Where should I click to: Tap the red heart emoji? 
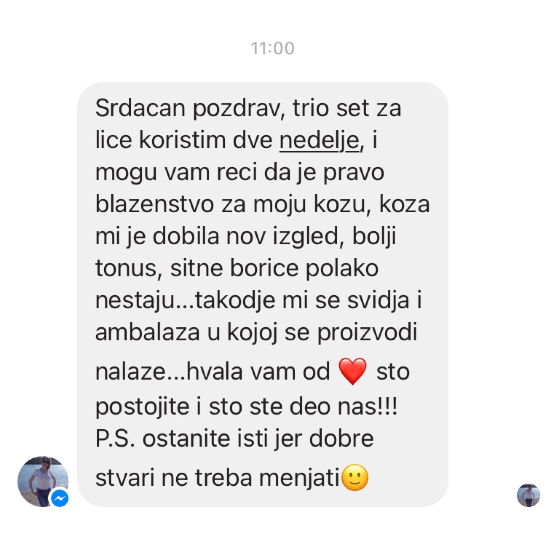point(353,372)
